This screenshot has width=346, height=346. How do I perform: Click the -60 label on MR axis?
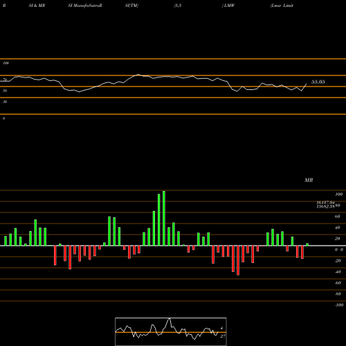click(338, 283)
